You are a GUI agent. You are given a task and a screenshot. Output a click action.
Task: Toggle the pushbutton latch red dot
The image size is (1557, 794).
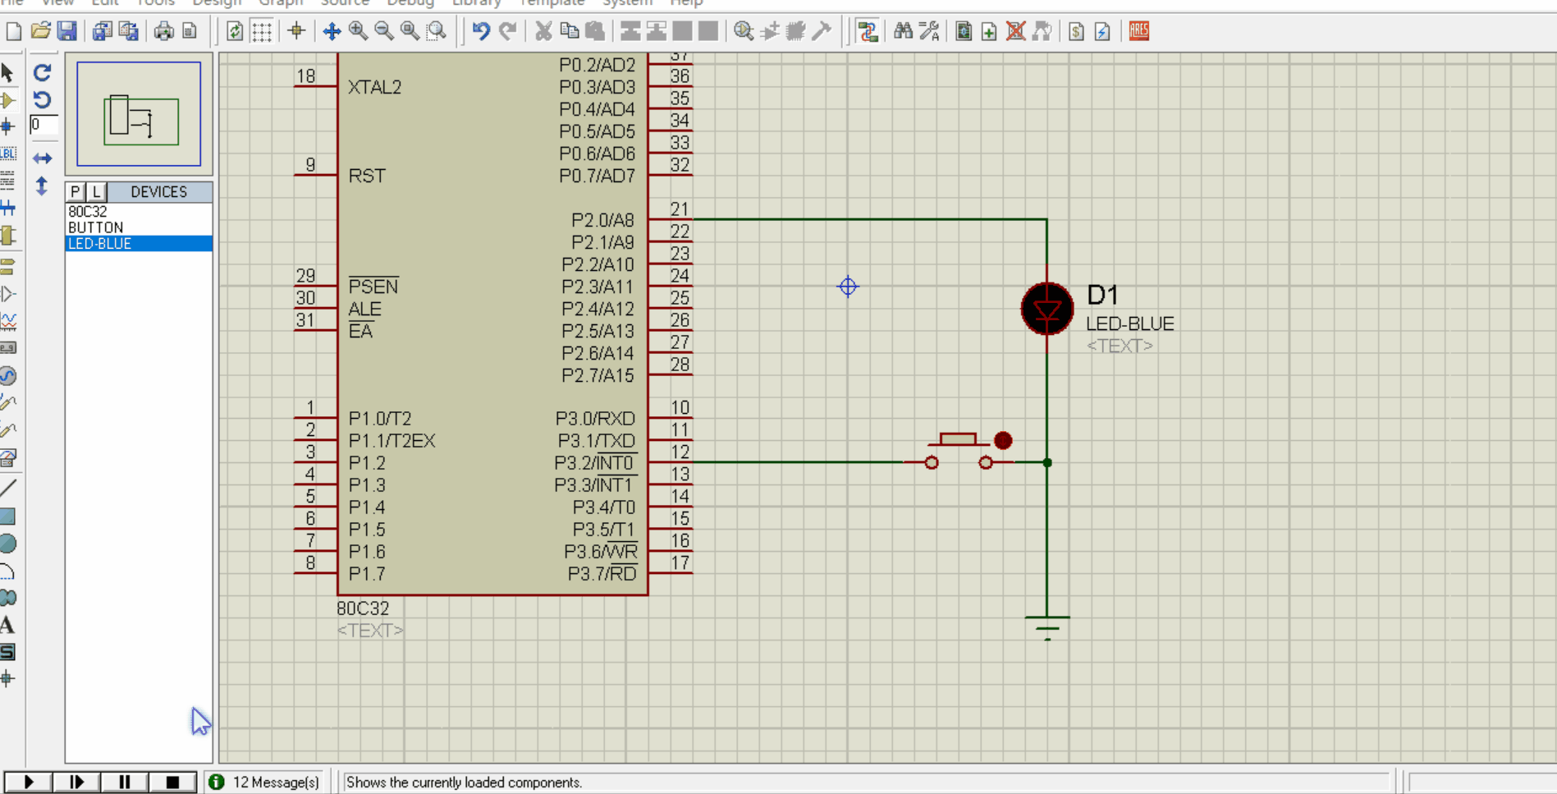[1002, 441]
